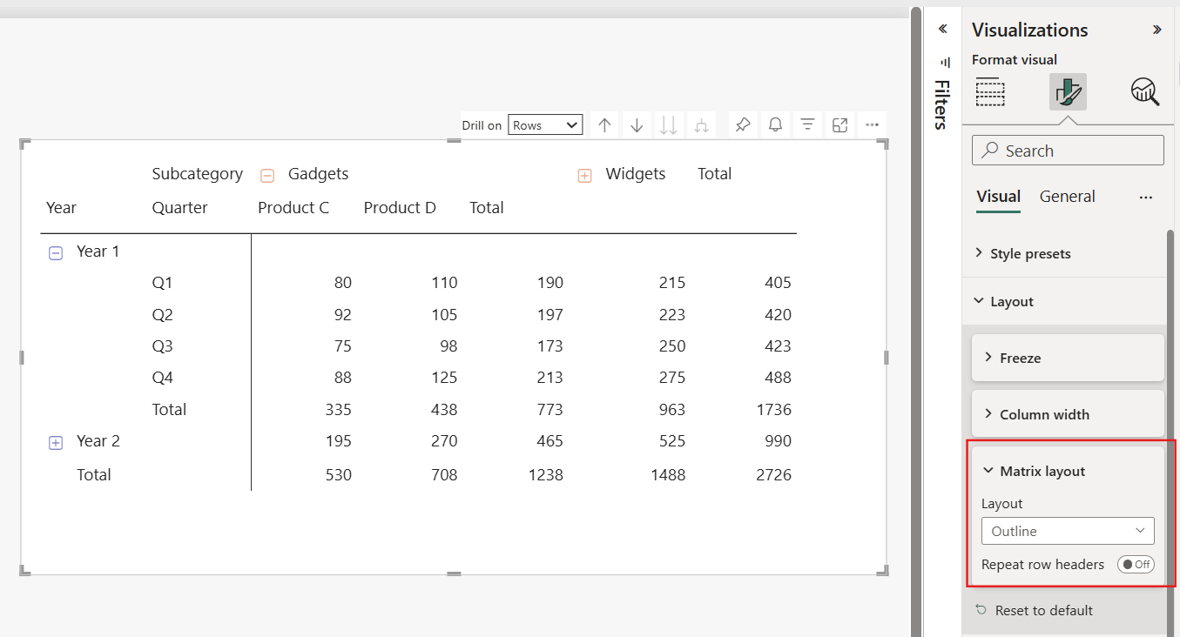Set alert with the bell icon
1180x637 pixels.
(775, 125)
